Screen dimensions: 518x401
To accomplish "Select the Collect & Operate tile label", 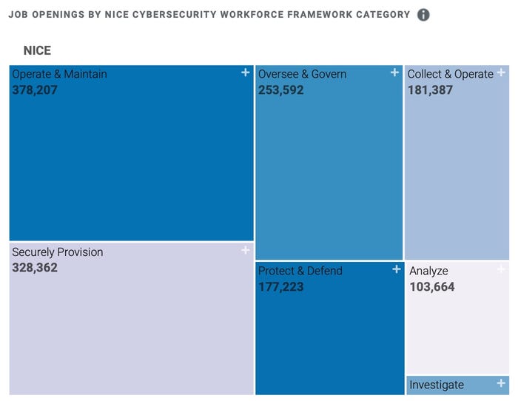I will [x=450, y=74].
